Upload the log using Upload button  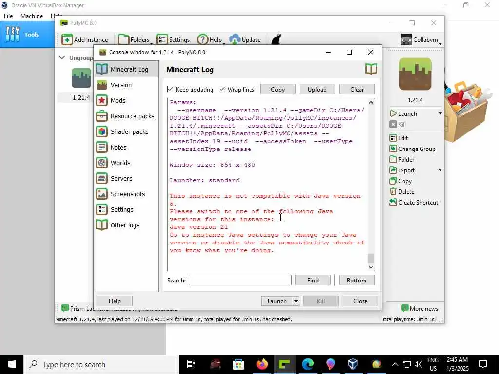[317, 90]
